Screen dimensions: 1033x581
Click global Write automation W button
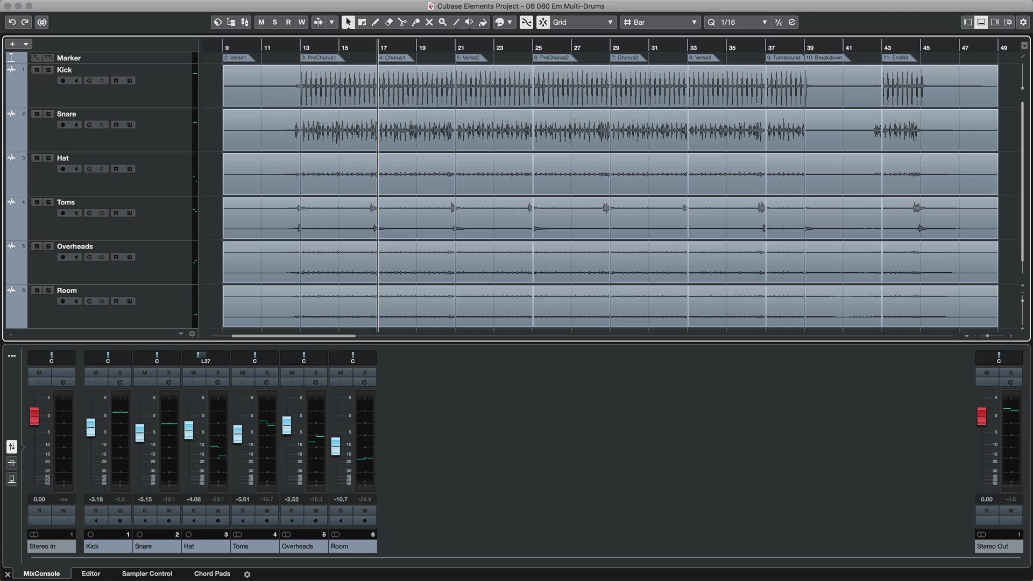point(302,22)
